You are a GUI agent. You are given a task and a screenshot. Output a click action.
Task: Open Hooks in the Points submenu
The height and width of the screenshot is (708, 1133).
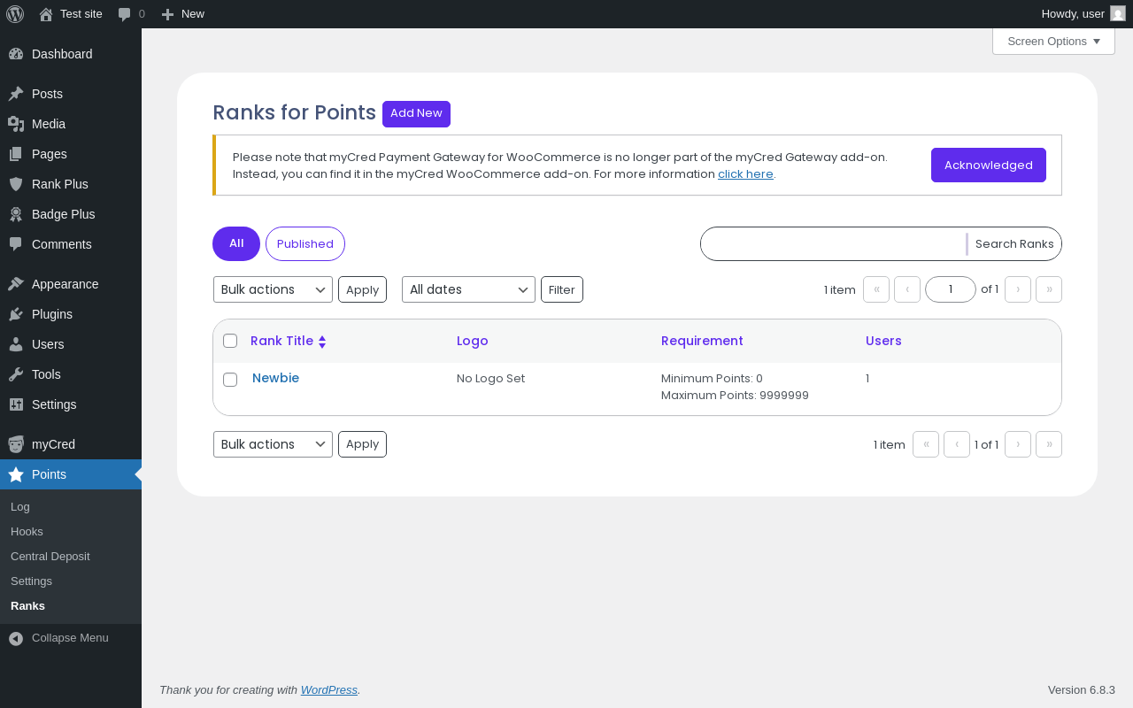(x=27, y=532)
